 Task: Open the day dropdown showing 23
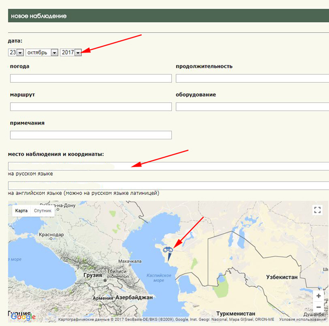click(x=16, y=52)
